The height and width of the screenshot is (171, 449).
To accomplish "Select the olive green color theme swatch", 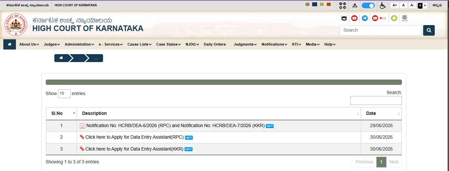I will tap(322, 4).
